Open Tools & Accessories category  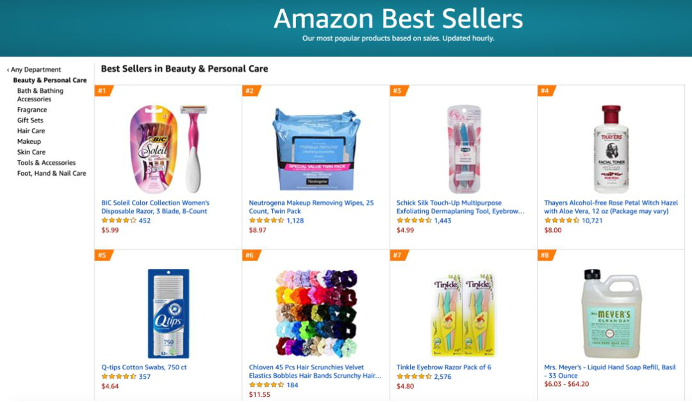coord(46,163)
